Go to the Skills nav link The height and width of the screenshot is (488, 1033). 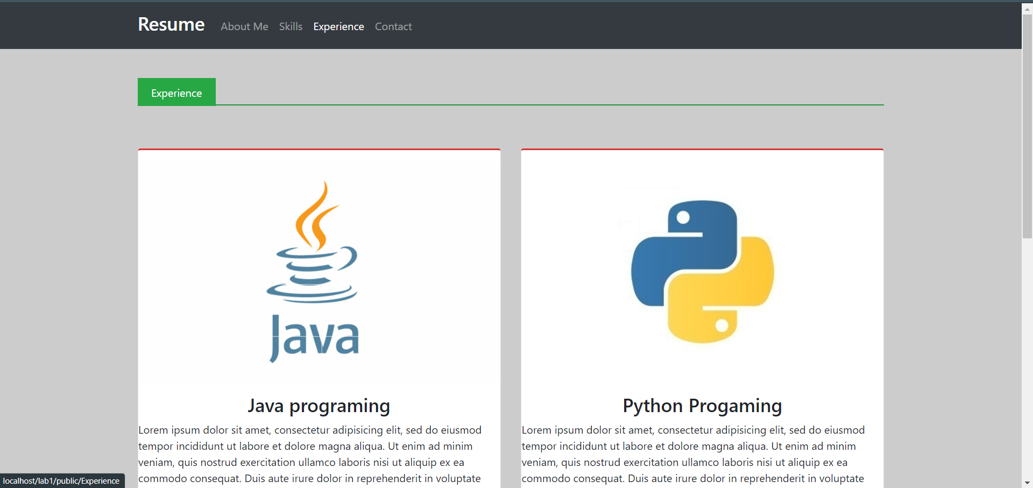(291, 26)
